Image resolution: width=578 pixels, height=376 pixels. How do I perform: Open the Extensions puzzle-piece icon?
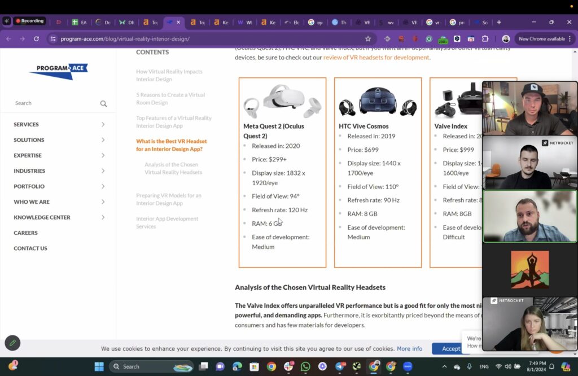[485, 39]
